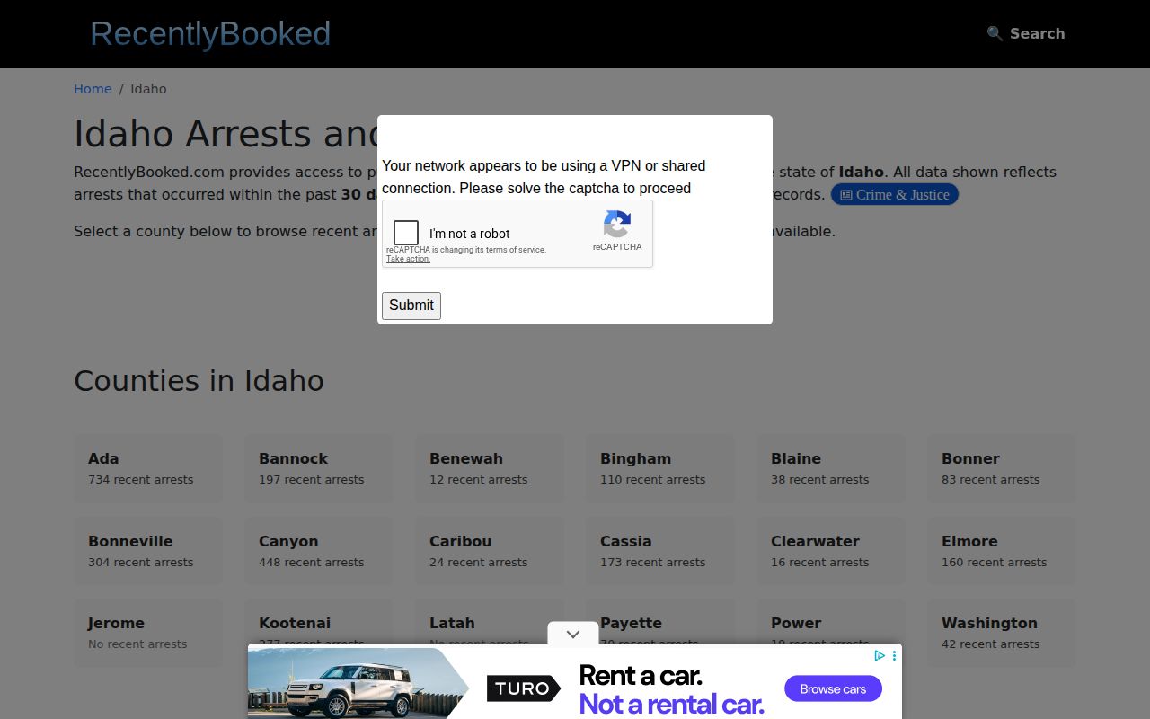Click the Counties in Idaho heading

coord(199,380)
